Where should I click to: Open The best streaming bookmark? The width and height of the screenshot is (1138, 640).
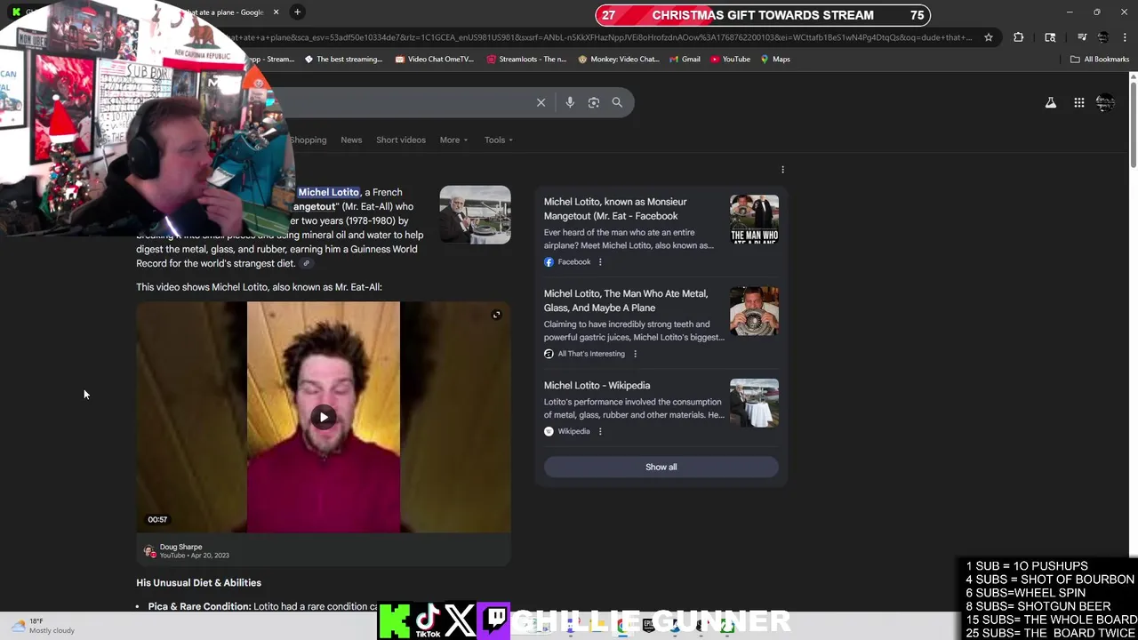pos(343,60)
